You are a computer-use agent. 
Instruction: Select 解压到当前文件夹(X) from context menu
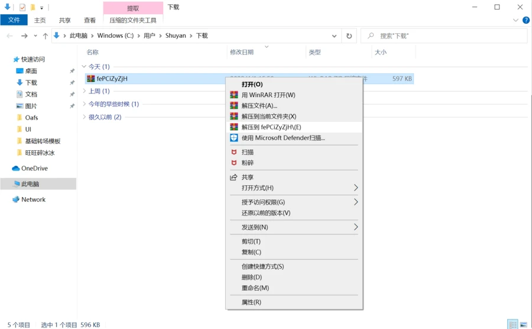click(269, 117)
